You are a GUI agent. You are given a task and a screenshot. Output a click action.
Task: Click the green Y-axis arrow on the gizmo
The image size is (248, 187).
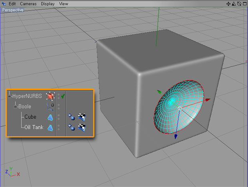click(159, 92)
